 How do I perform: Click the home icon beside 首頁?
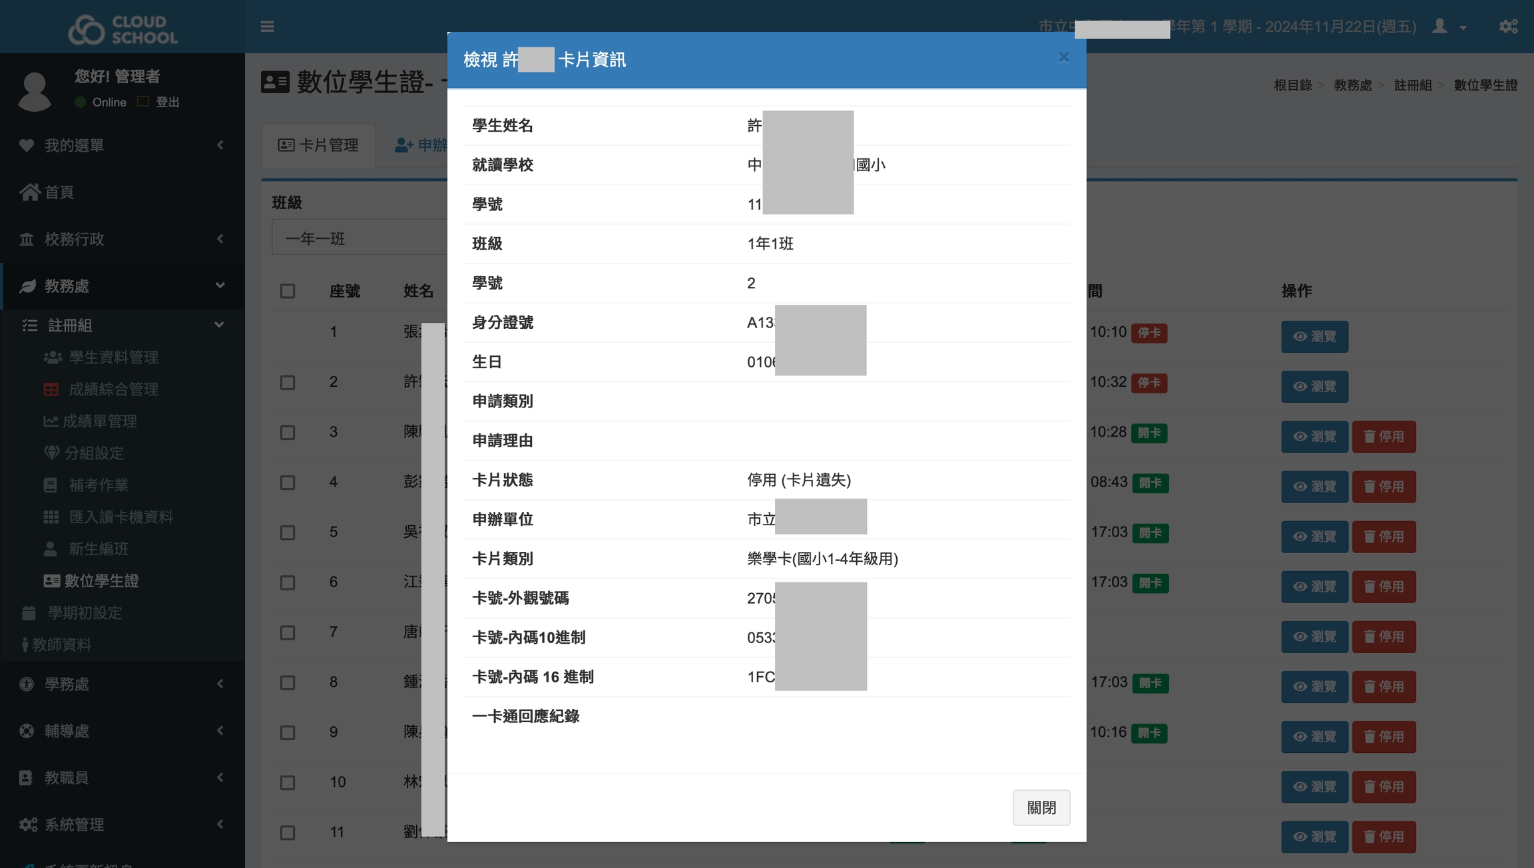coord(29,192)
